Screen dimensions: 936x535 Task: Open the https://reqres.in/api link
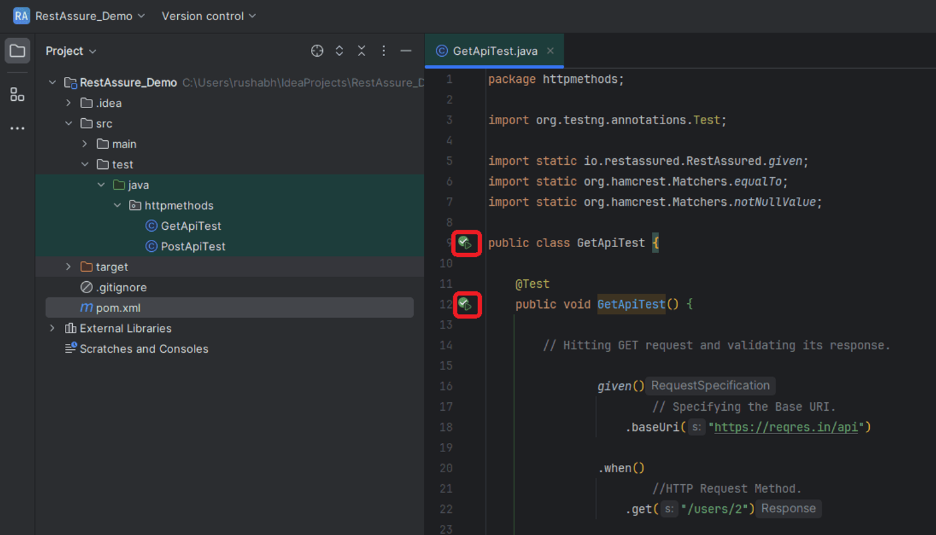pyautogui.click(x=786, y=427)
